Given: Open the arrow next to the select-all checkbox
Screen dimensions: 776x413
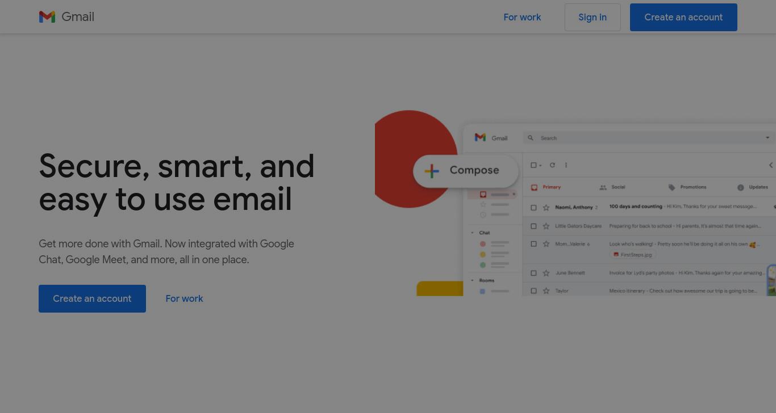Looking at the screenshot, I should tap(540, 166).
